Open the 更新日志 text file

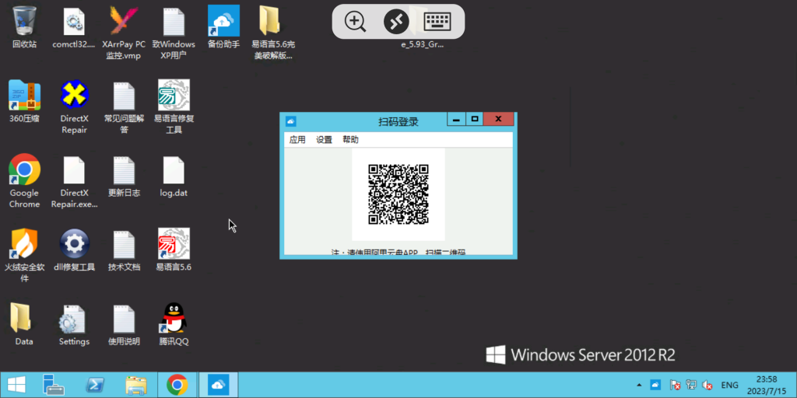(x=124, y=169)
